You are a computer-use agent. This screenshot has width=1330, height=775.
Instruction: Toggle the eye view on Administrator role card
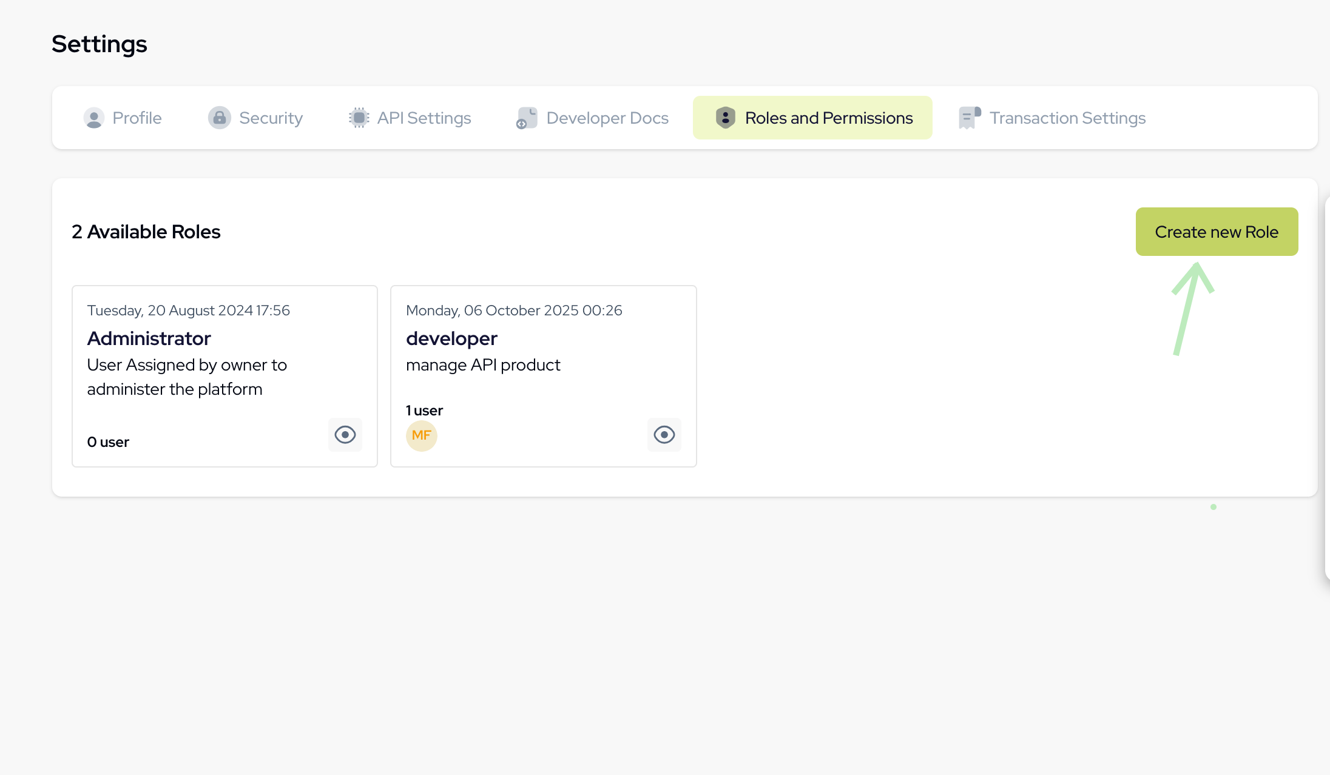pos(345,435)
